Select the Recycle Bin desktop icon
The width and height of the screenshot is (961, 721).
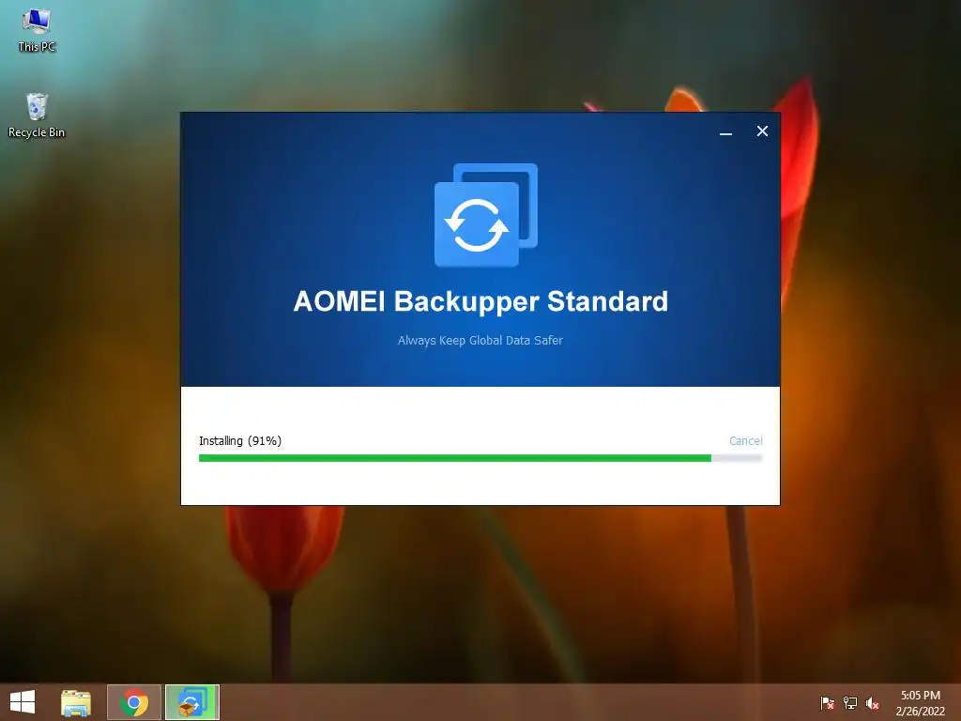(37, 115)
